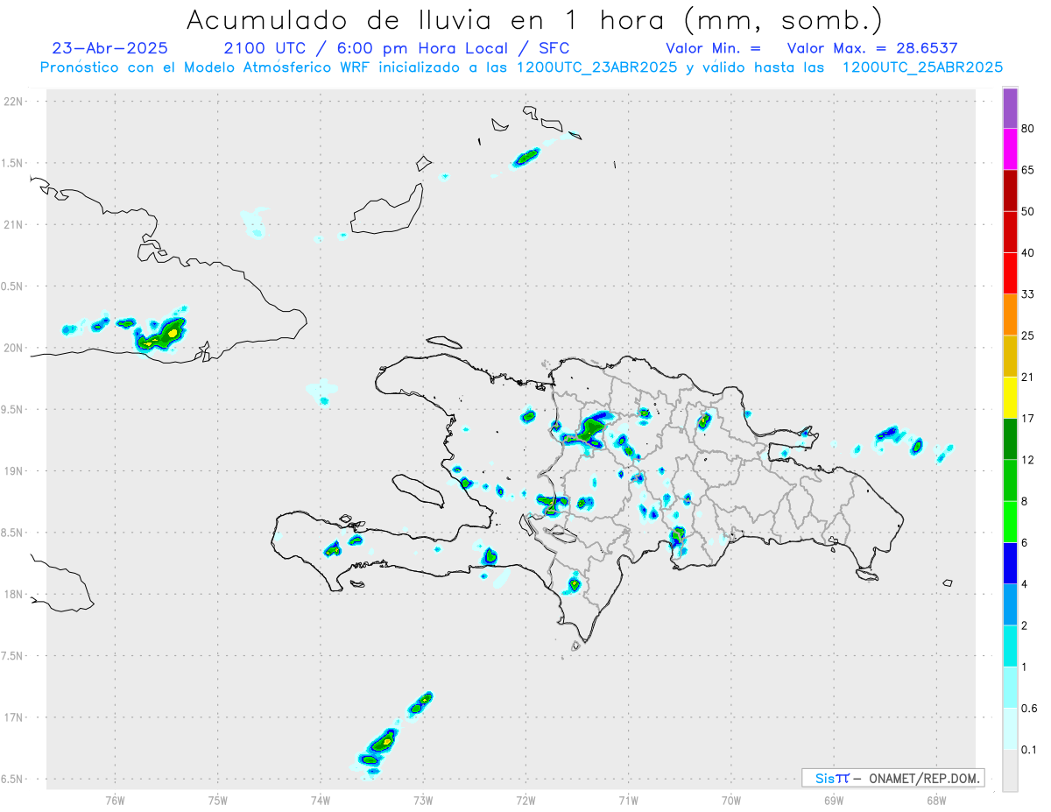Select the '75W' longitude label

[218, 800]
